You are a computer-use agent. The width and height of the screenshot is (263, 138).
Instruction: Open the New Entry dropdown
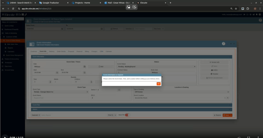[159, 29]
